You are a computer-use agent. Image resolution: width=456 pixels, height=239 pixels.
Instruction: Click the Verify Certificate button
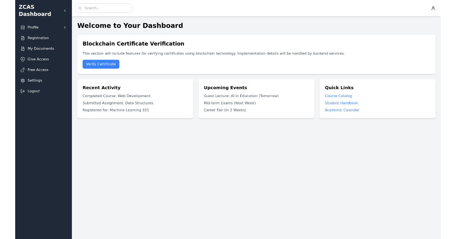[101, 64]
